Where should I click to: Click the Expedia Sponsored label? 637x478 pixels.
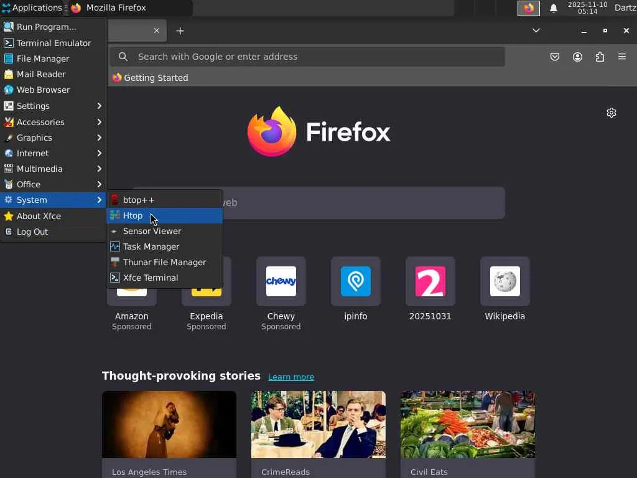(207, 326)
